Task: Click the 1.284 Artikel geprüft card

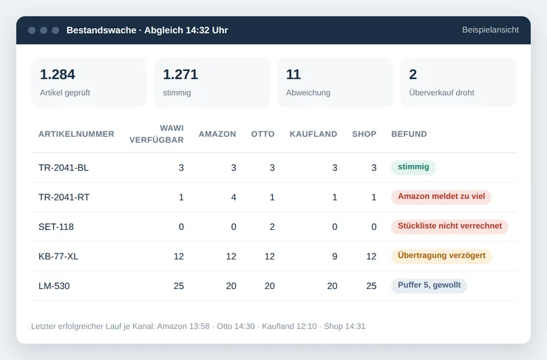Action: pos(89,83)
